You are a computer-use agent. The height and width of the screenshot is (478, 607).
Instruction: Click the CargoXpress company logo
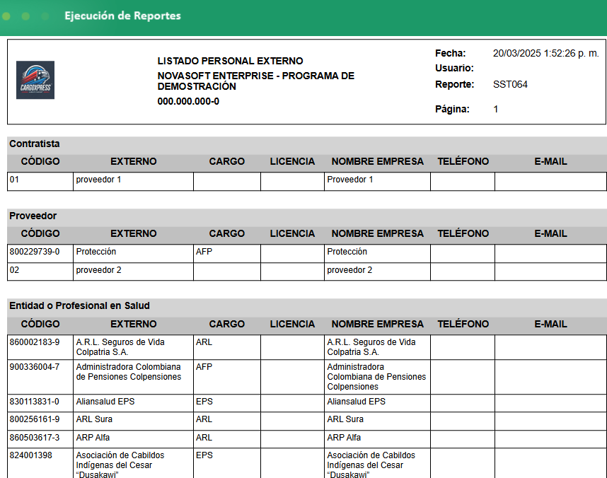point(35,80)
